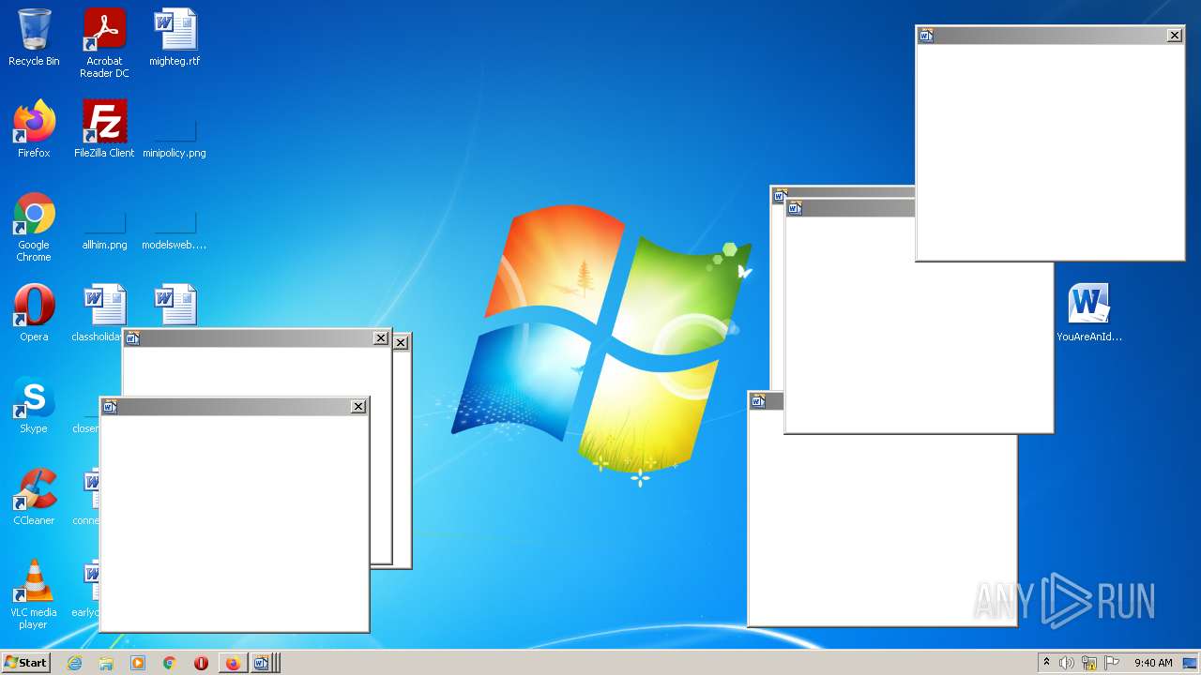
Task: Select the Skype desktop shortcut
Action: pyautogui.click(x=34, y=405)
